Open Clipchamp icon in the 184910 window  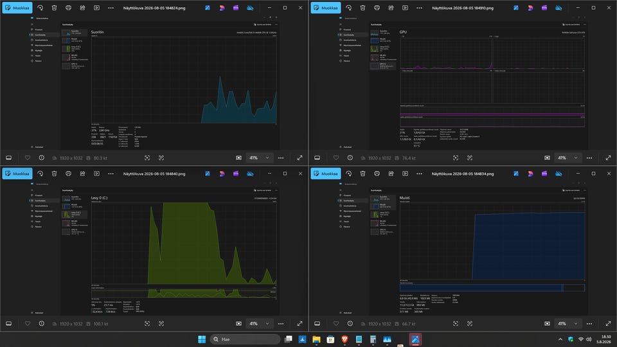(544, 8)
